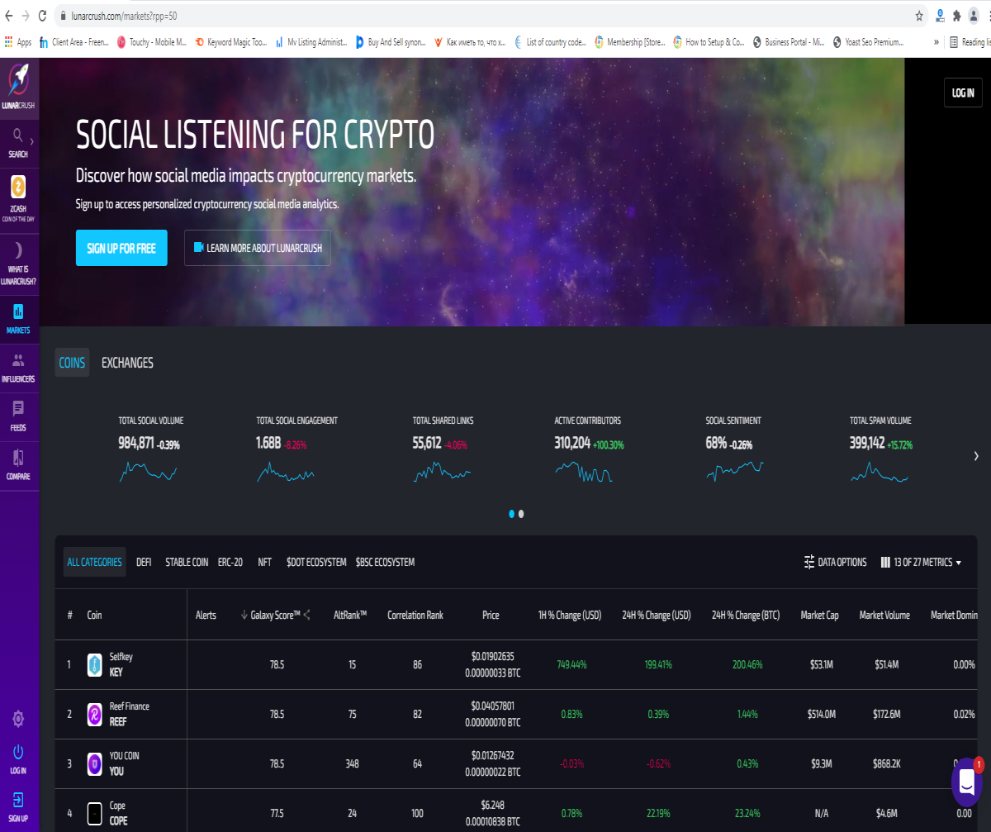Open Yoast SEO Premium bookmark
The height and width of the screenshot is (832, 991).
click(868, 42)
